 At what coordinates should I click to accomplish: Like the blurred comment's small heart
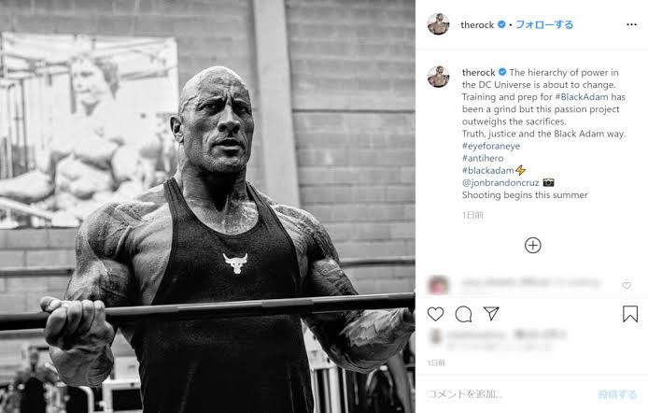[627, 285]
